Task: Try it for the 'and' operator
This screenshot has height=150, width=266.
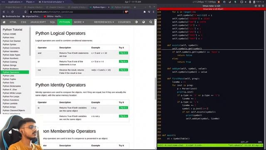Action: tap(123, 53)
